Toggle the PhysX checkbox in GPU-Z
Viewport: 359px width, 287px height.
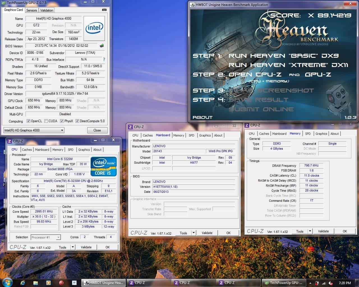tap(62, 121)
